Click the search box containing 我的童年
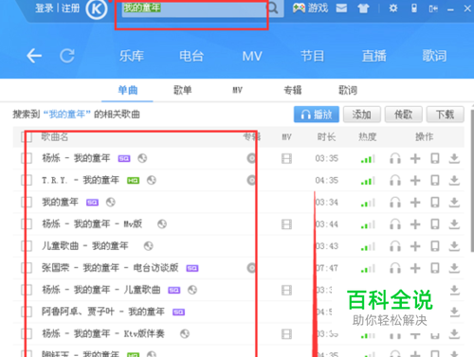474x357 pixels. (x=194, y=9)
